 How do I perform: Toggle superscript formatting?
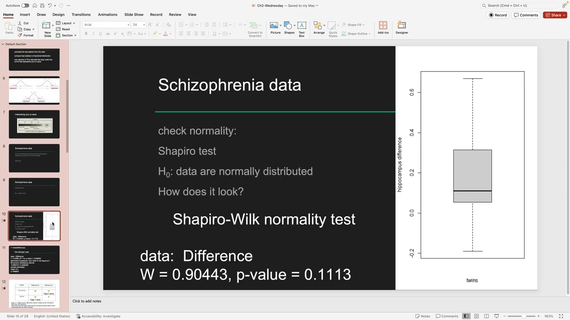point(115,34)
